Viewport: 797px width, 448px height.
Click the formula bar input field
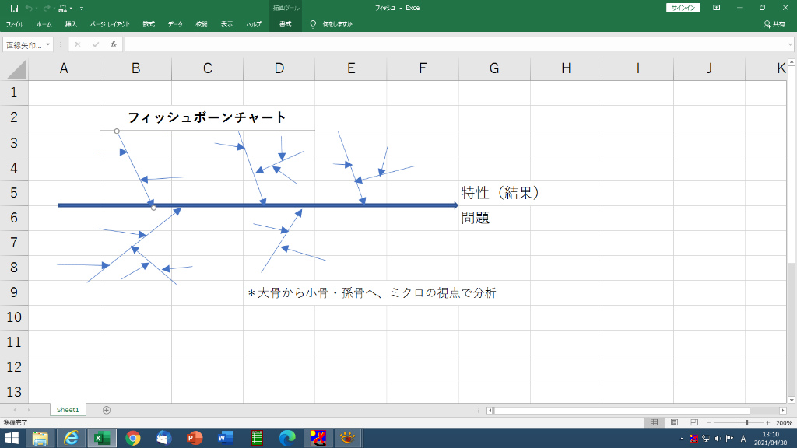point(451,44)
